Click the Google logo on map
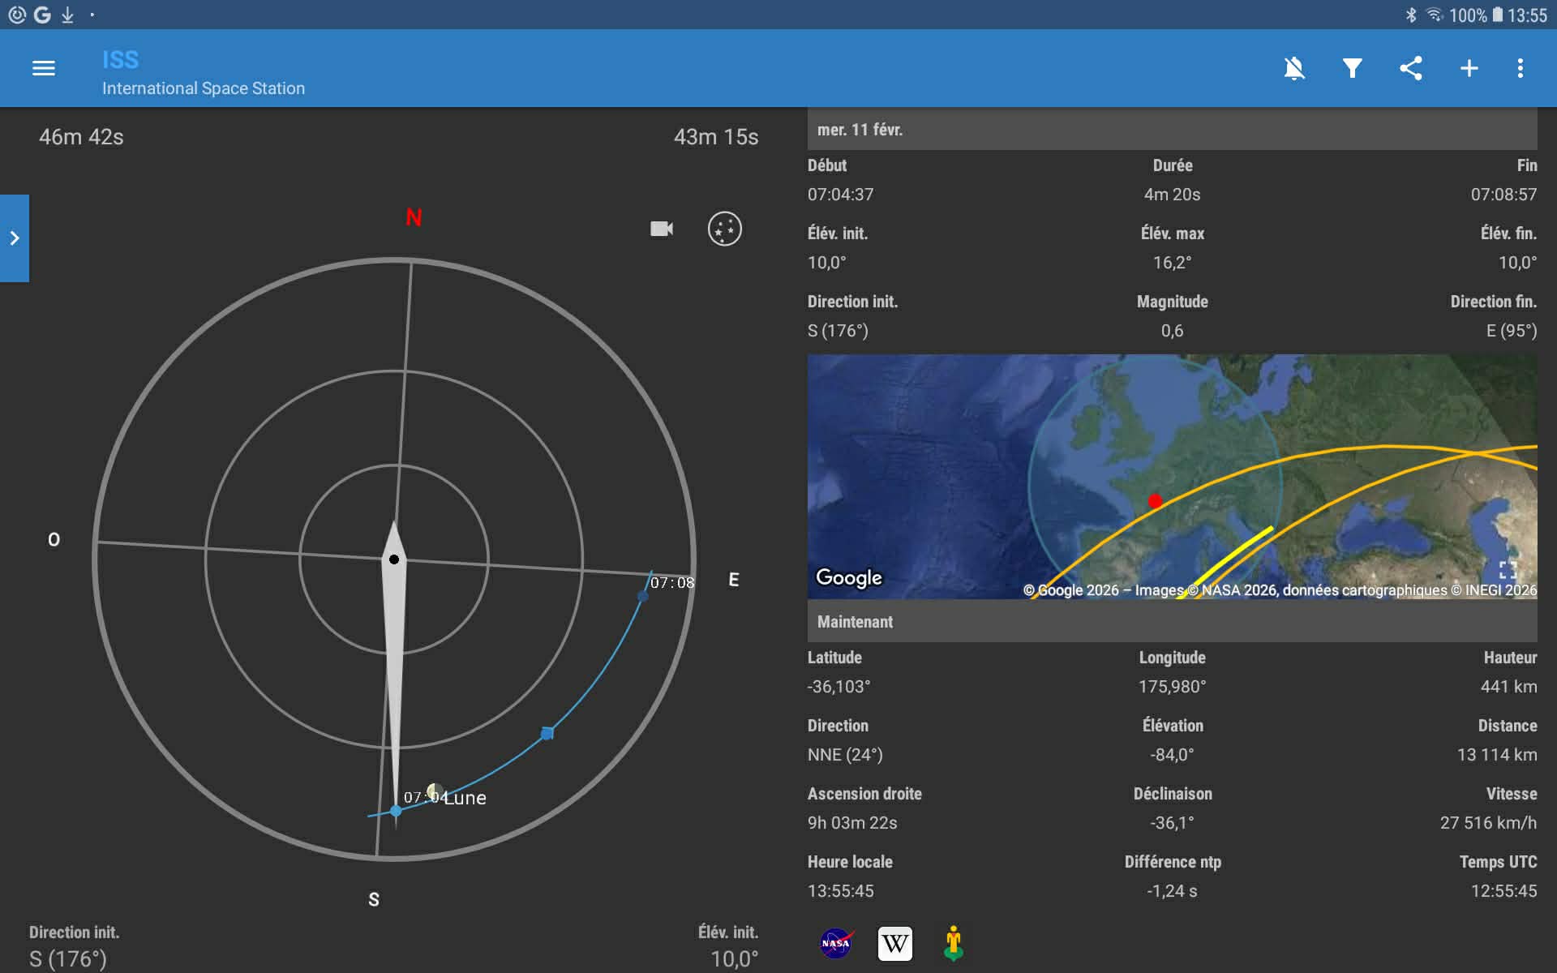Screen dimensions: 1557x973 click(x=848, y=577)
